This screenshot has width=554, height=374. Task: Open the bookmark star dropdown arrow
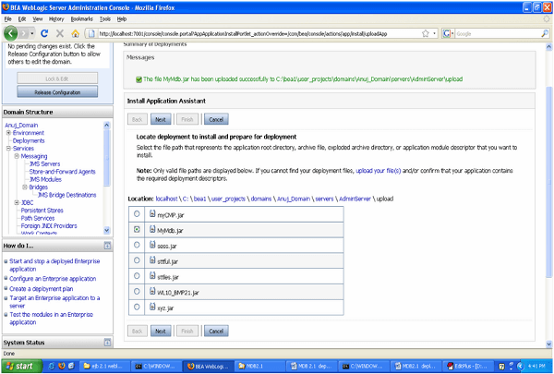click(434, 33)
